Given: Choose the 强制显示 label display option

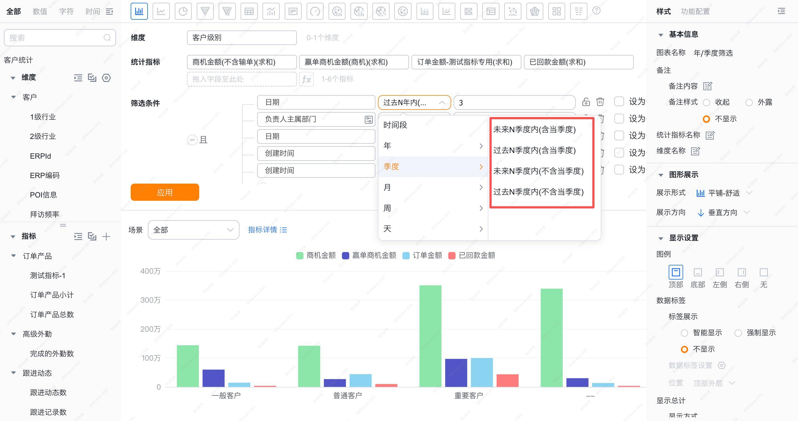Looking at the screenshot, I should click(x=738, y=333).
